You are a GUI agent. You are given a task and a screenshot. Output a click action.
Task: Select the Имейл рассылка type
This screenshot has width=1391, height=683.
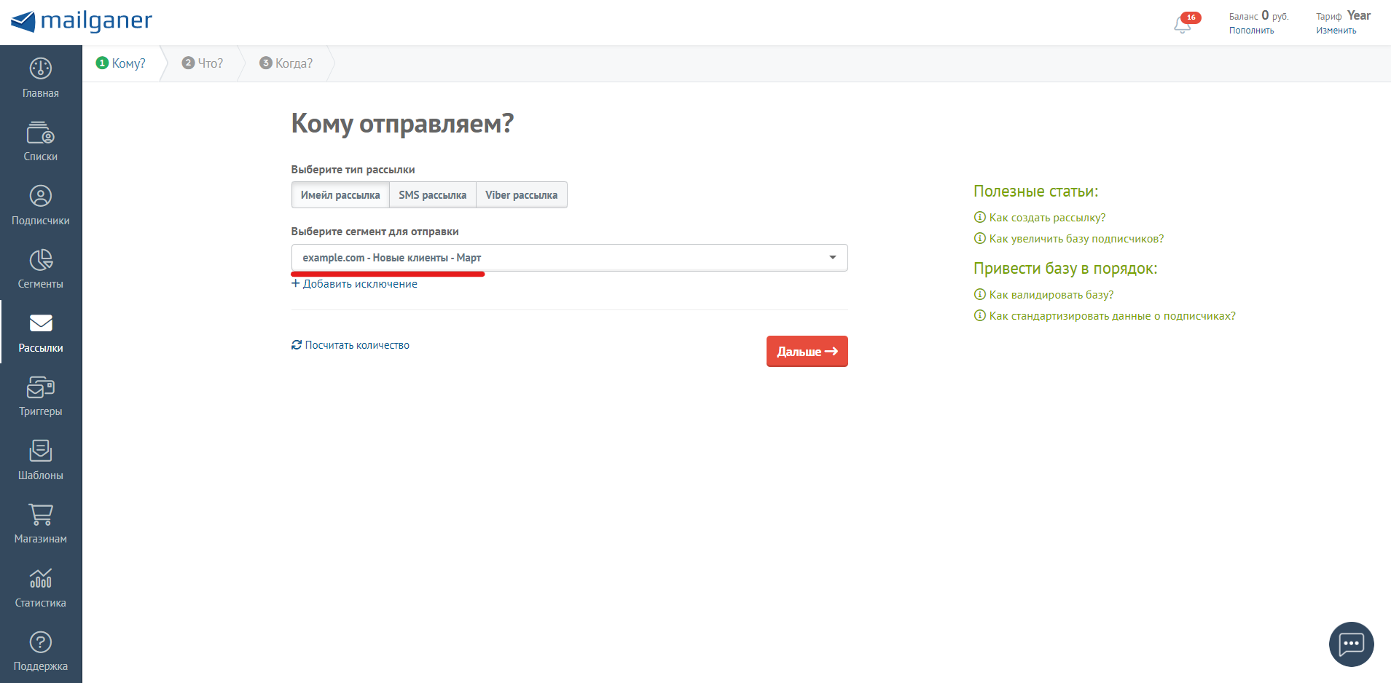pos(340,195)
